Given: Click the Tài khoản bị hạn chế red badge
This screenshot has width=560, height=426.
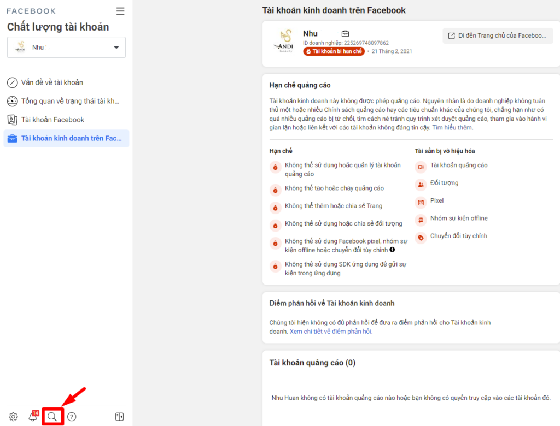Looking at the screenshot, I should [x=334, y=51].
